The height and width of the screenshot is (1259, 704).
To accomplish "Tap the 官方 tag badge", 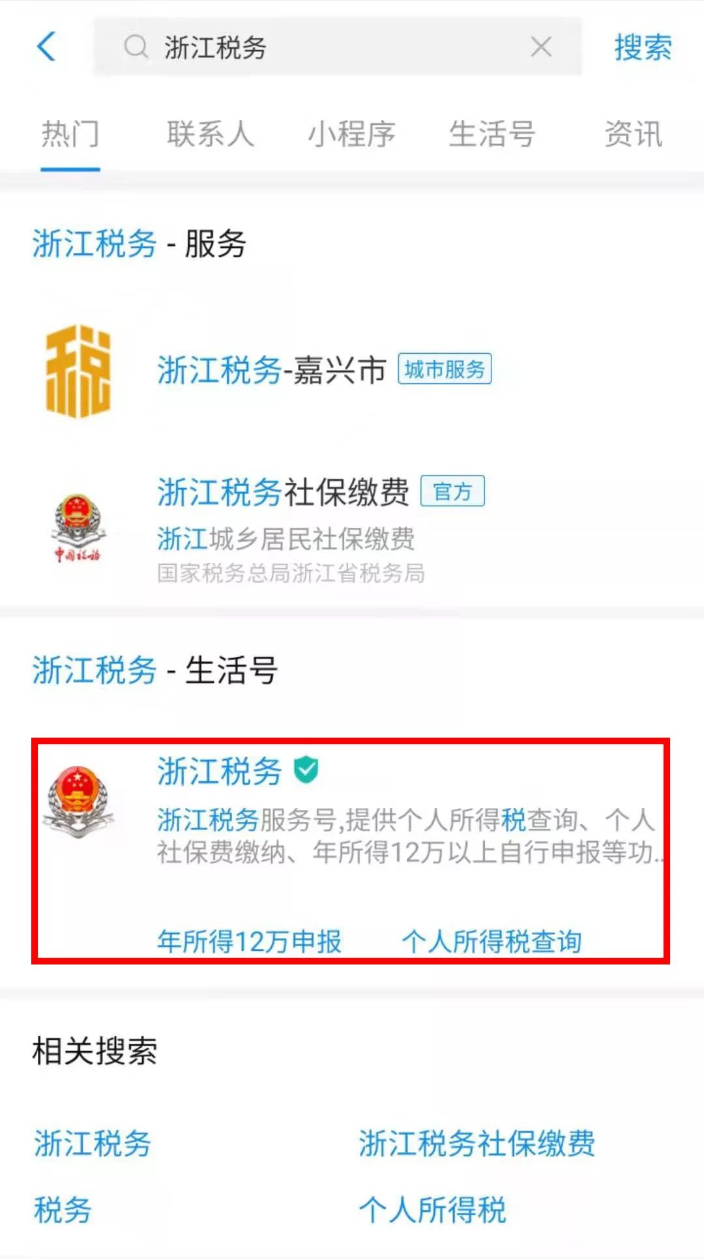I will coord(452,491).
